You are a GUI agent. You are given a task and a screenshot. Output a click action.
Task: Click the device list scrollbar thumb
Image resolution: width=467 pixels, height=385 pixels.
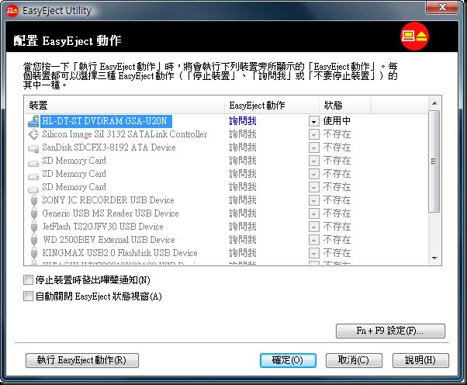[434, 161]
